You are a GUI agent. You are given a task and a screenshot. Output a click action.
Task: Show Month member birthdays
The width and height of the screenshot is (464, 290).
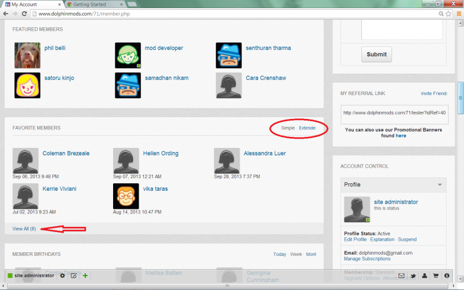pos(311,254)
